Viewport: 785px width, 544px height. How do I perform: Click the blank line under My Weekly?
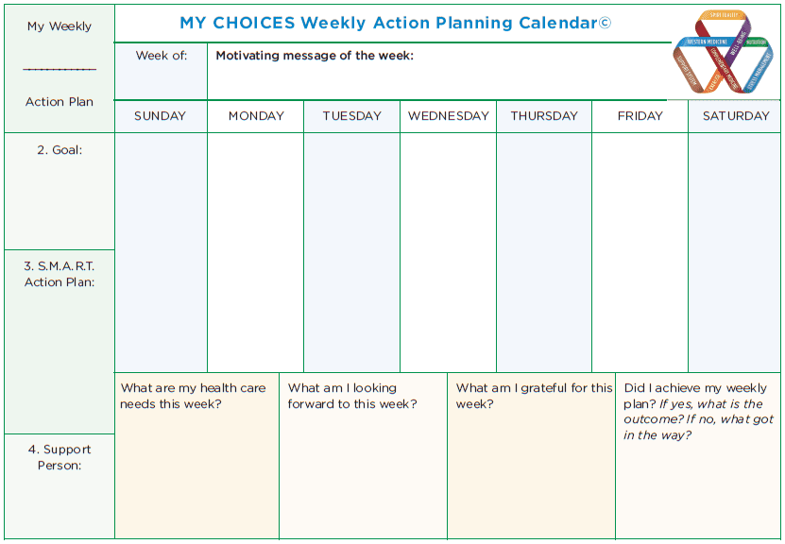[60, 70]
